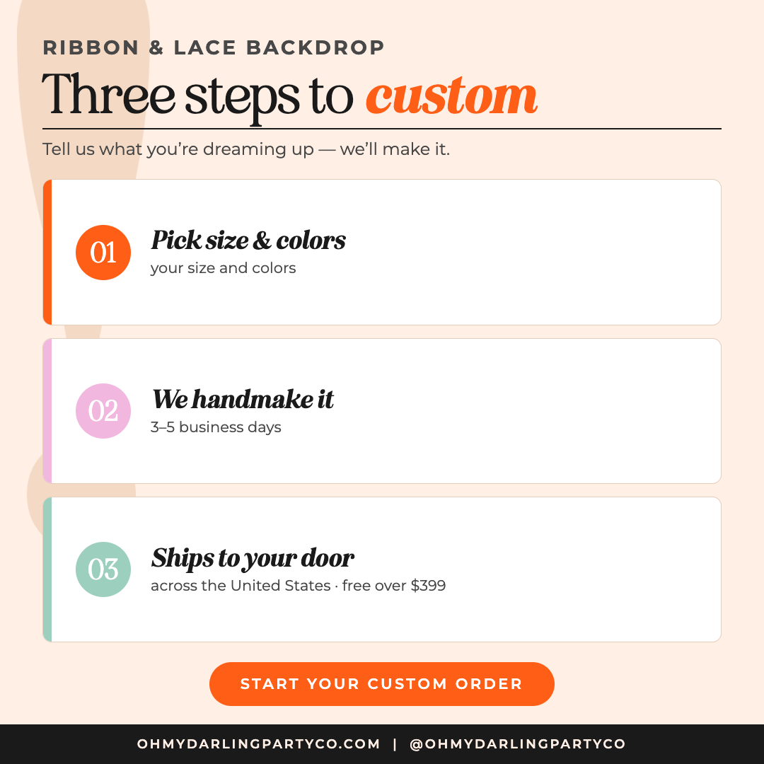Click the orange 01 step circle
The height and width of the screenshot is (764, 764).
103,253
